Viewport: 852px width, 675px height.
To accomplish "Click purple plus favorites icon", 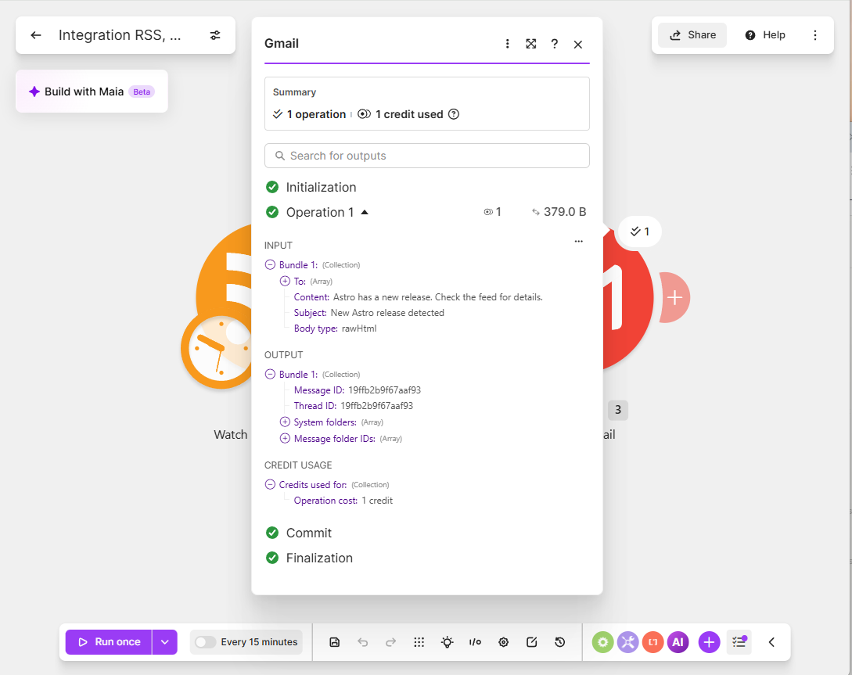I will click(x=709, y=642).
